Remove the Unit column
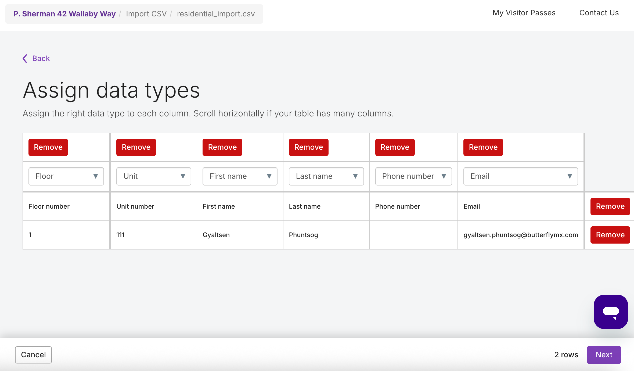Viewport: 634px width, 371px height. pos(136,147)
